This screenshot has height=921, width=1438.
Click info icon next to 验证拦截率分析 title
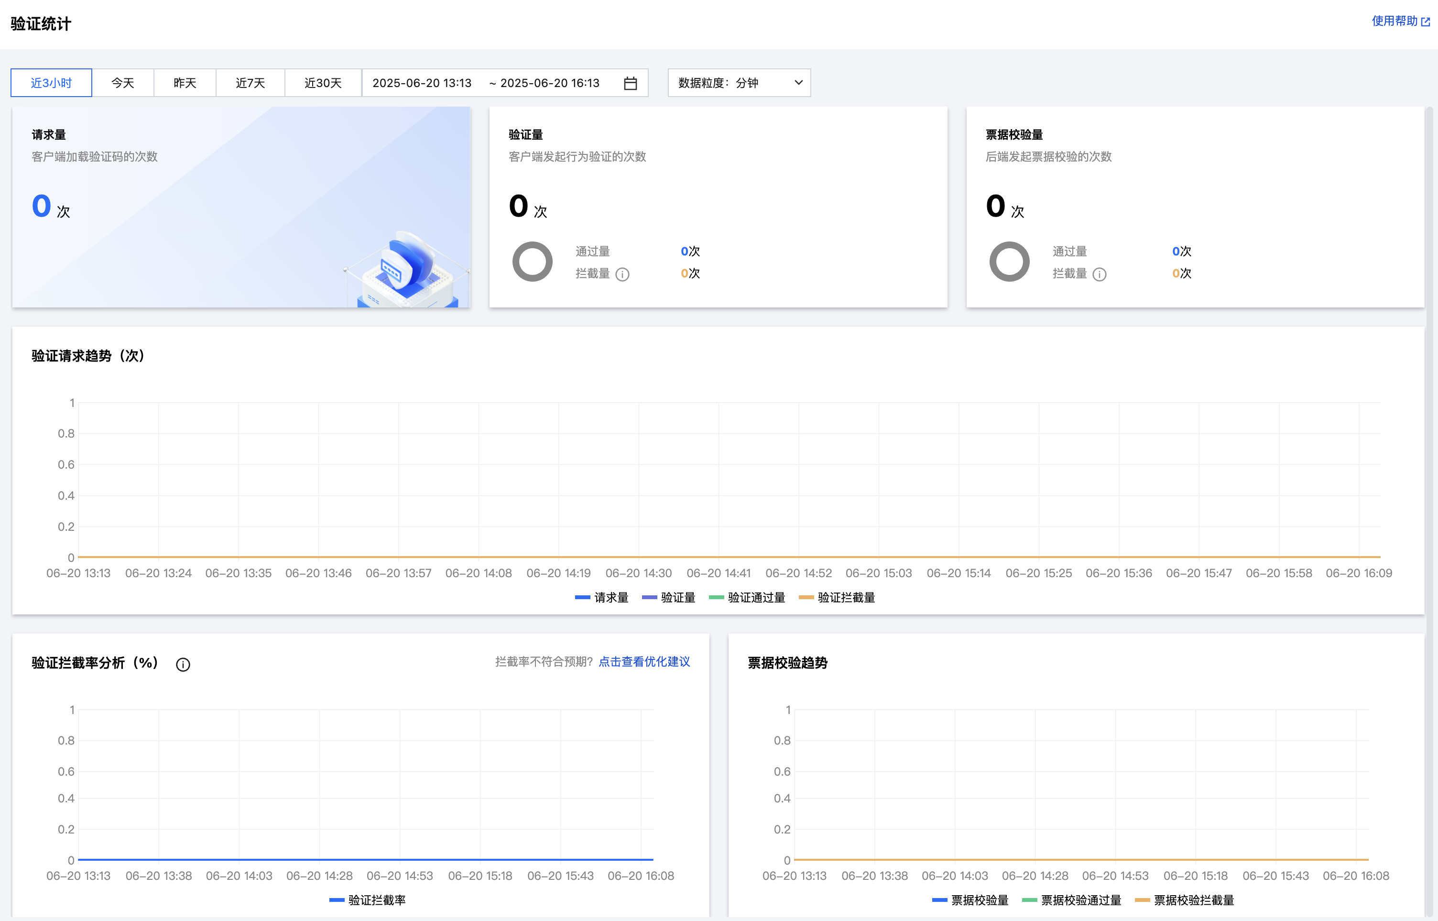coord(183,664)
